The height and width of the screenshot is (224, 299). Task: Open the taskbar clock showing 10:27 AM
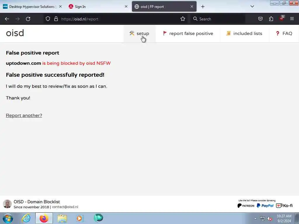[284, 218]
